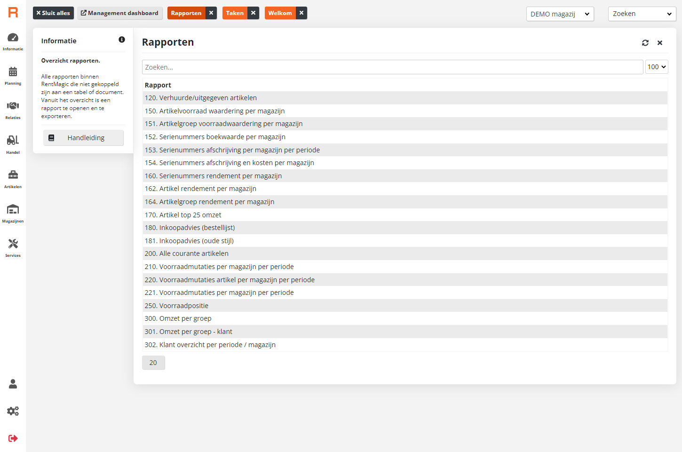Open report 152. Serienummers boekwaarde per magazijn
Viewport: 682px width, 452px height.
click(x=405, y=137)
